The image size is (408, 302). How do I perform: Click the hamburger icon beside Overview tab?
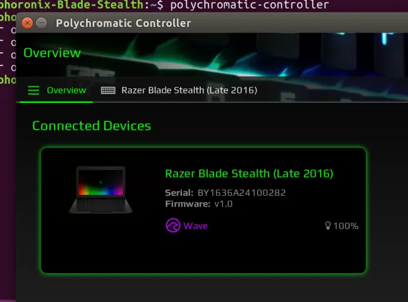pos(33,90)
